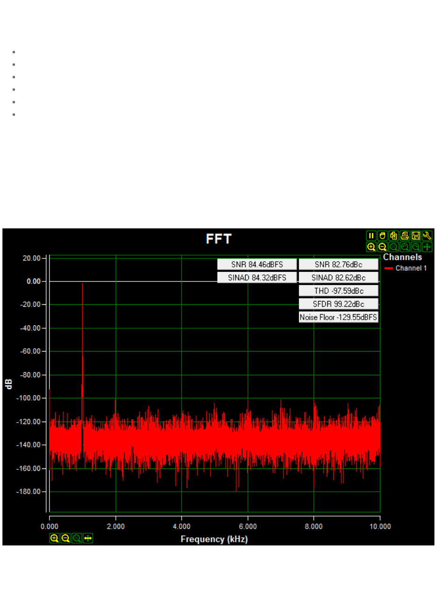The image size is (437, 589).
Task: Print the FFT plot
Action: (404, 236)
